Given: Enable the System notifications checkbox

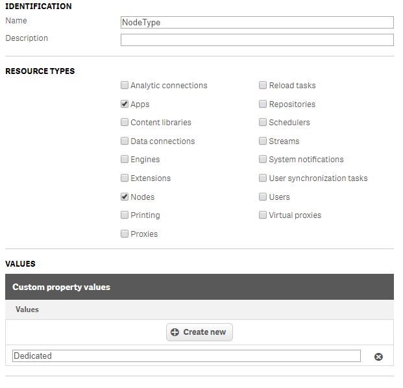Looking at the screenshot, I should coord(263,159).
